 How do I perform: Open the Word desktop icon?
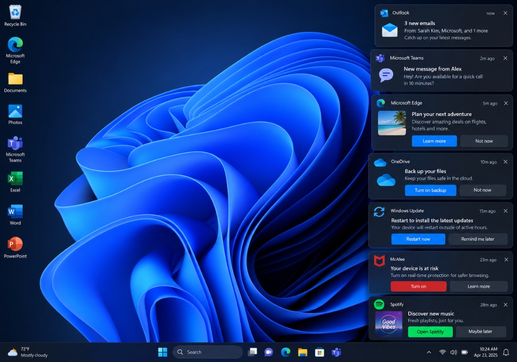click(x=15, y=215)
